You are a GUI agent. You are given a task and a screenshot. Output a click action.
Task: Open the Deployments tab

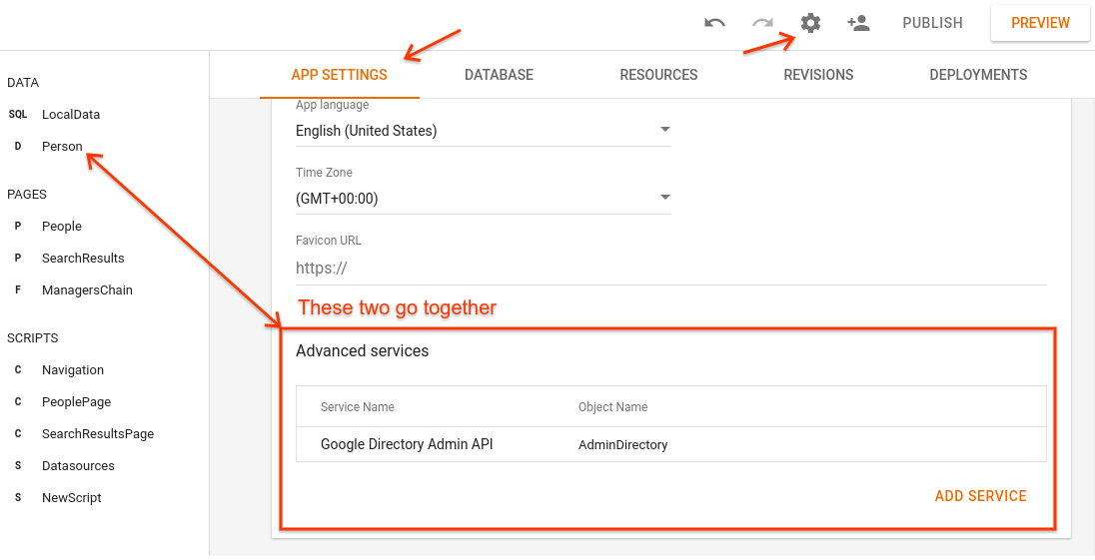click(x=978, y=75)
